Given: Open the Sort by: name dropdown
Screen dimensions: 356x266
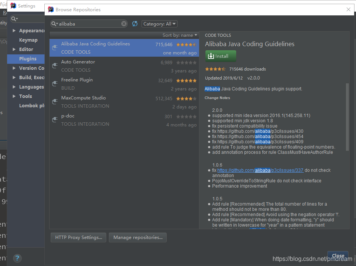Looking at the screenshot, I should 180,35.
